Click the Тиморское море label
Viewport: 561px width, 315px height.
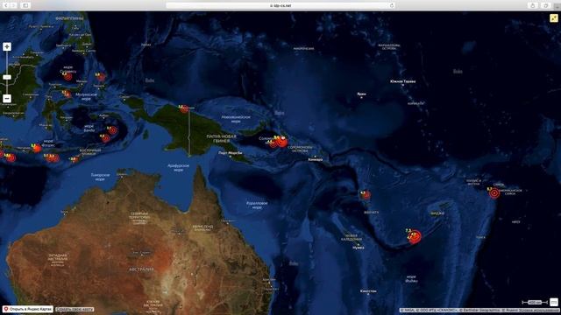[100, 177]
